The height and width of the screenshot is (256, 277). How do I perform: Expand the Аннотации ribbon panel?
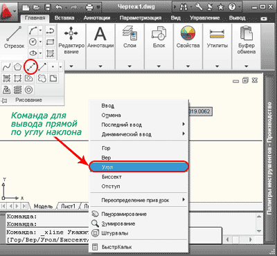tap(100, 66)
